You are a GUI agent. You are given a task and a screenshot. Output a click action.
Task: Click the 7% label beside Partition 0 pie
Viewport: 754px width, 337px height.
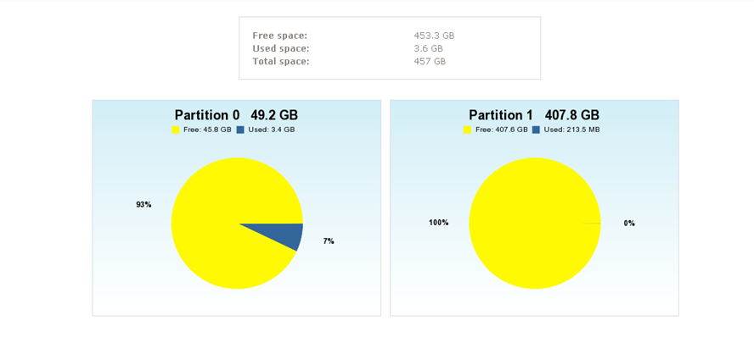(329, 241)
